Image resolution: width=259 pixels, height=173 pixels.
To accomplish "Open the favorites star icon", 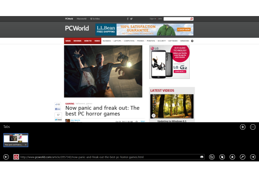I will coord(232,157).
